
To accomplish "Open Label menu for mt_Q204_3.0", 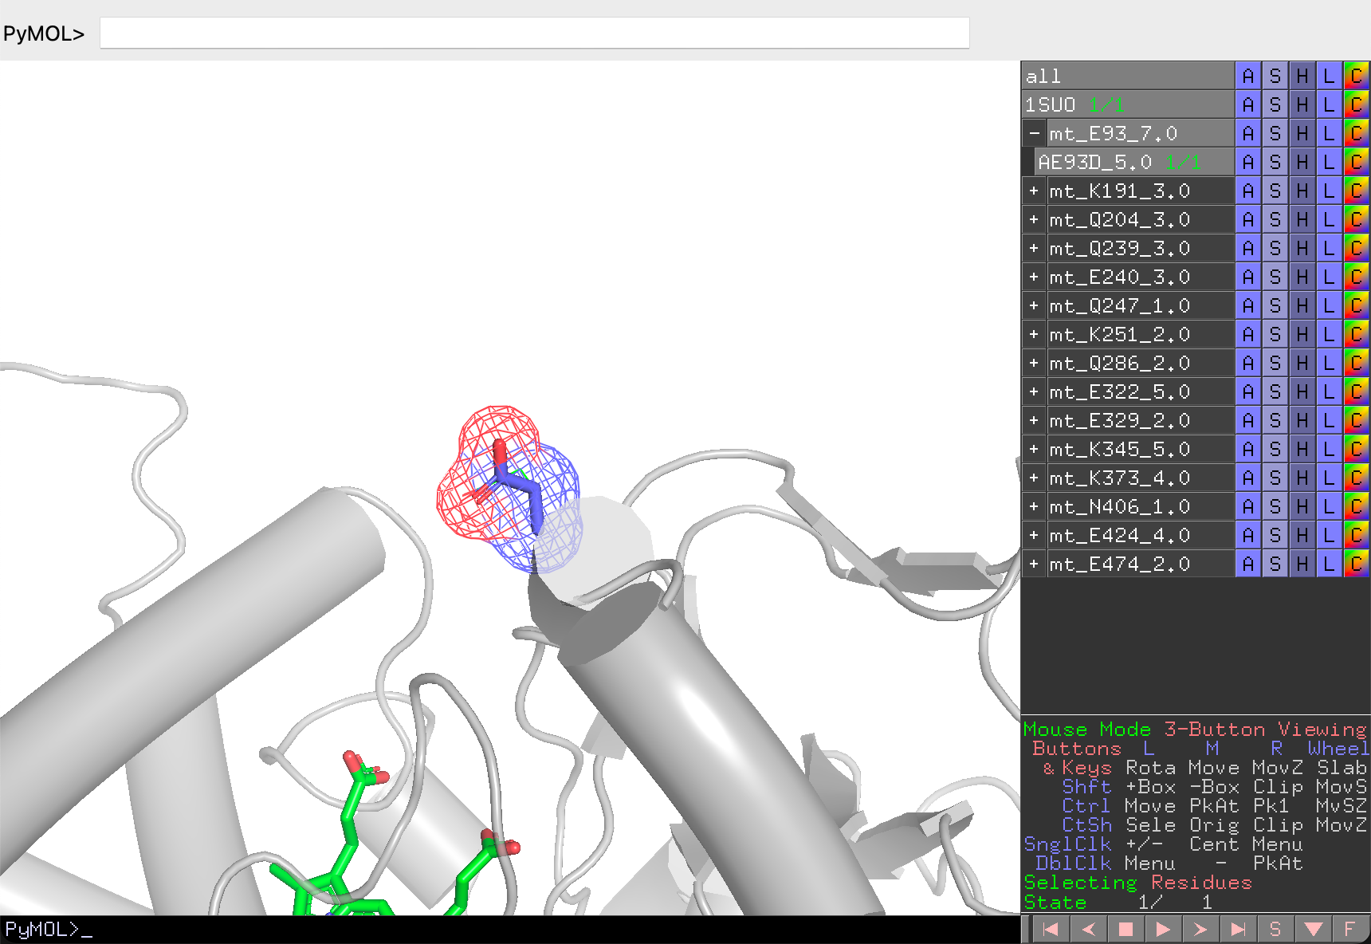I will pos(1329,219).
